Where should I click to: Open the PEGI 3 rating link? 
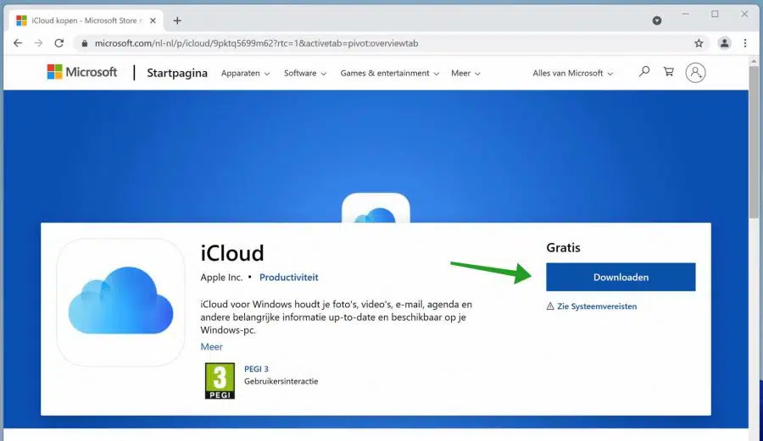[x=256, y=369]
